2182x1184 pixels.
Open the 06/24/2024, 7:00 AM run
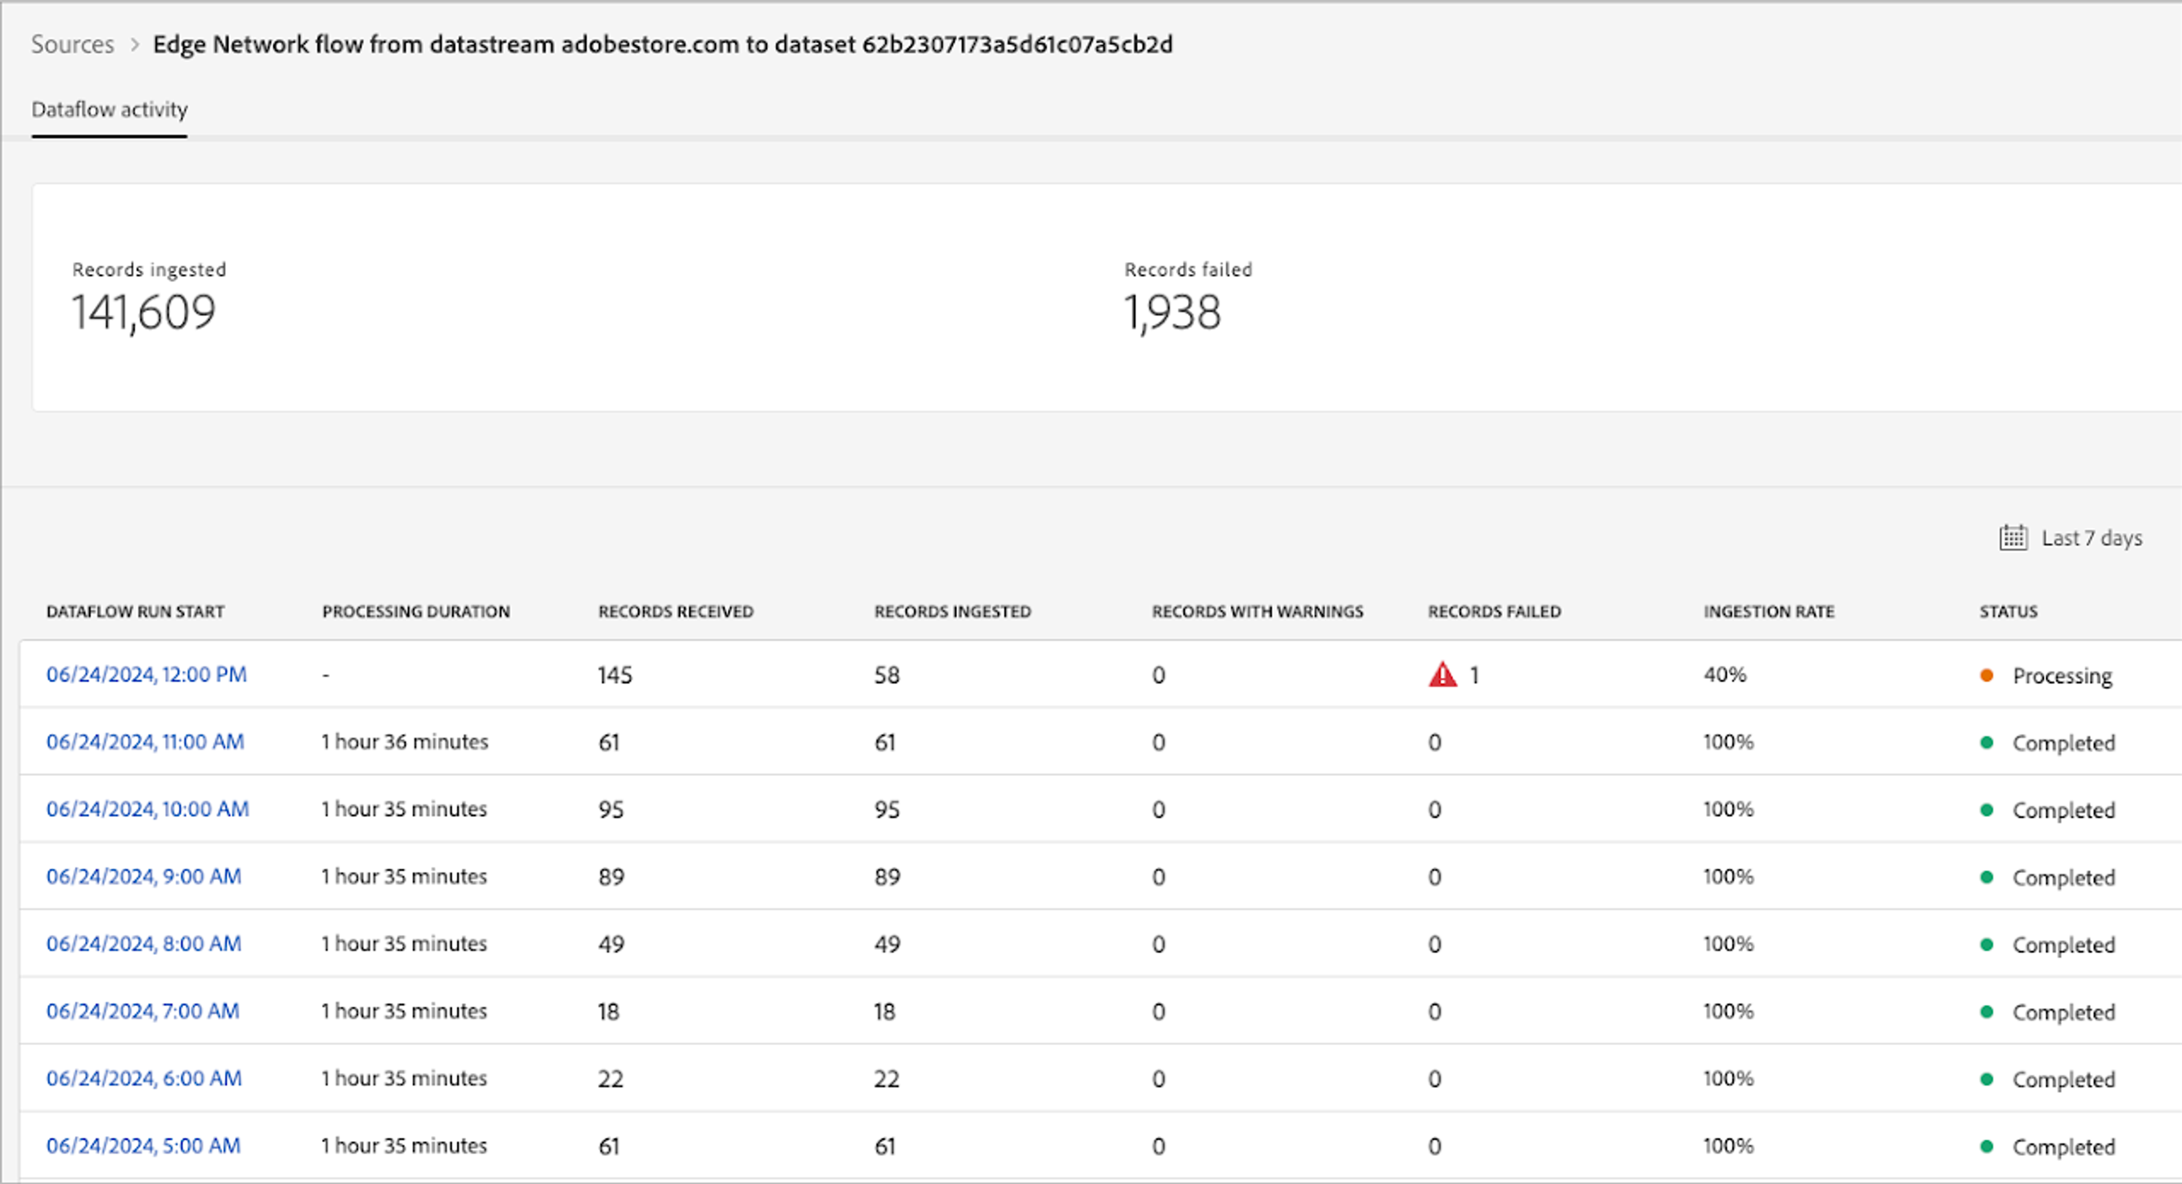click(142, 1011)
